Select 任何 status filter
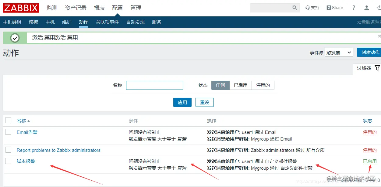 pyautogui.click(x=220, y=85)
